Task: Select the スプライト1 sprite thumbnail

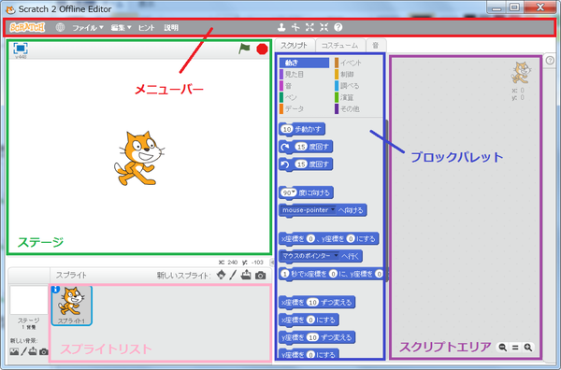Action: pyautogui.click(x=72, y=306)
